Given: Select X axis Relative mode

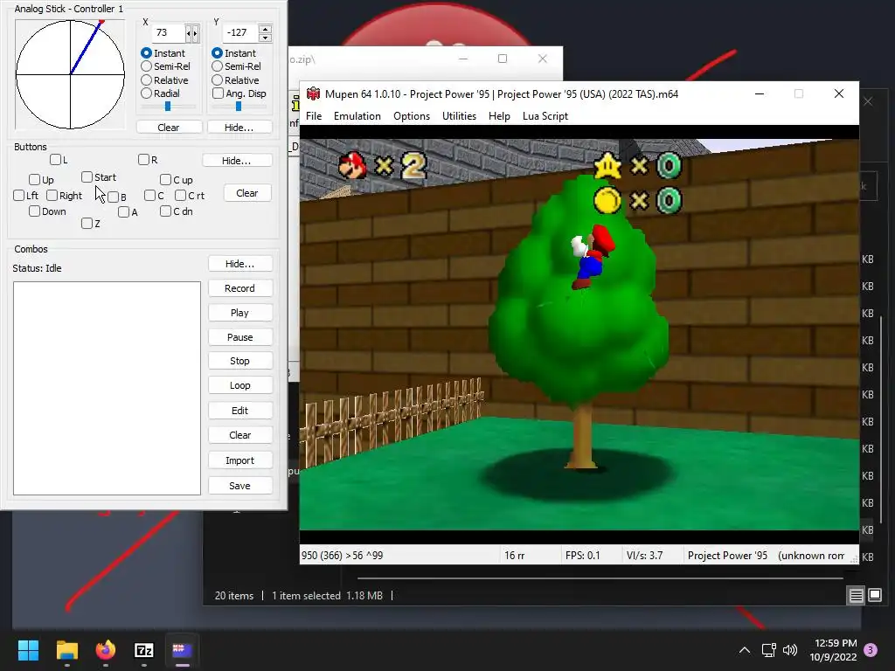Looking at the screenshot, I should point(146,80).
